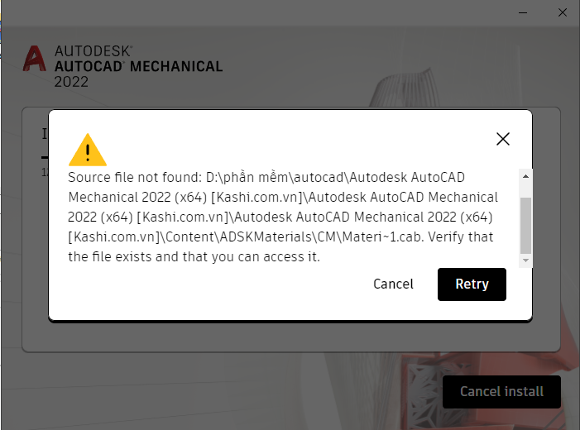Click the Cancel install button

pos(501,392)
